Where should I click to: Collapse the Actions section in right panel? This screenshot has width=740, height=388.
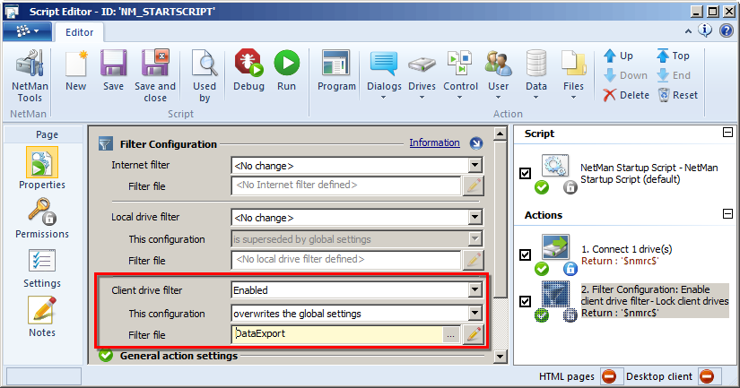pos(727,214)
